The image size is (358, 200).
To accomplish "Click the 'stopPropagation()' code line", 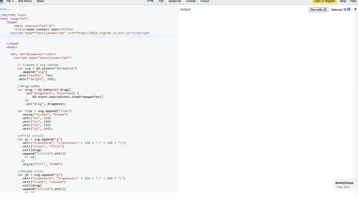I will click(68, 97).
